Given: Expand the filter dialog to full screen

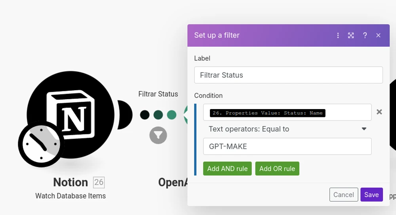Looking at the screenshot, I should (x=351, y=35).
